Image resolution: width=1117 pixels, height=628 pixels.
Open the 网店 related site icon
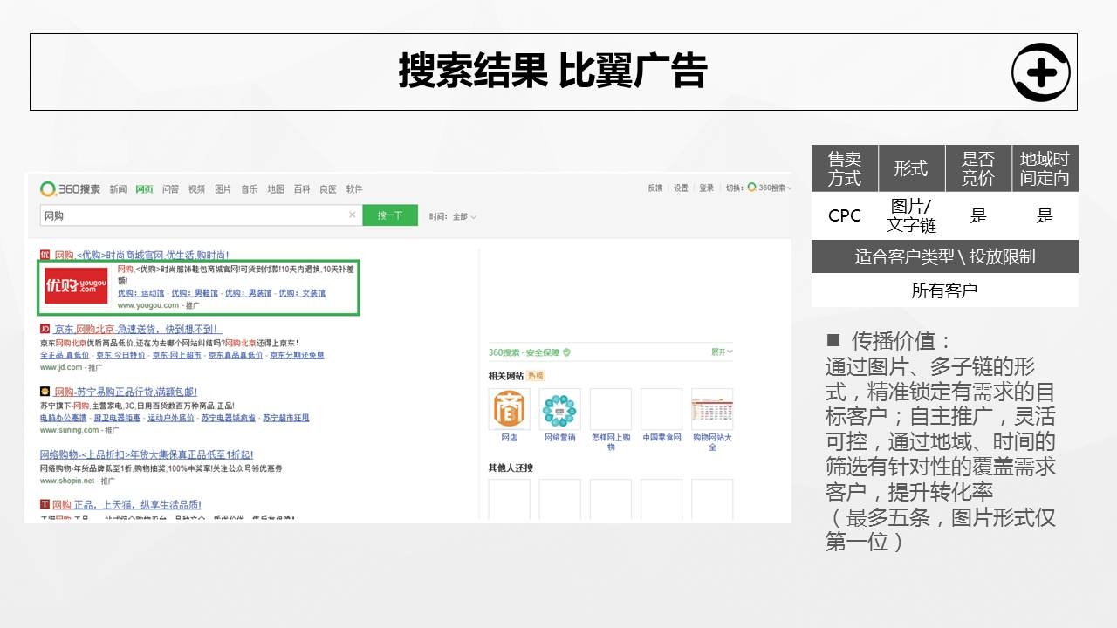click(x=509, y=410)
